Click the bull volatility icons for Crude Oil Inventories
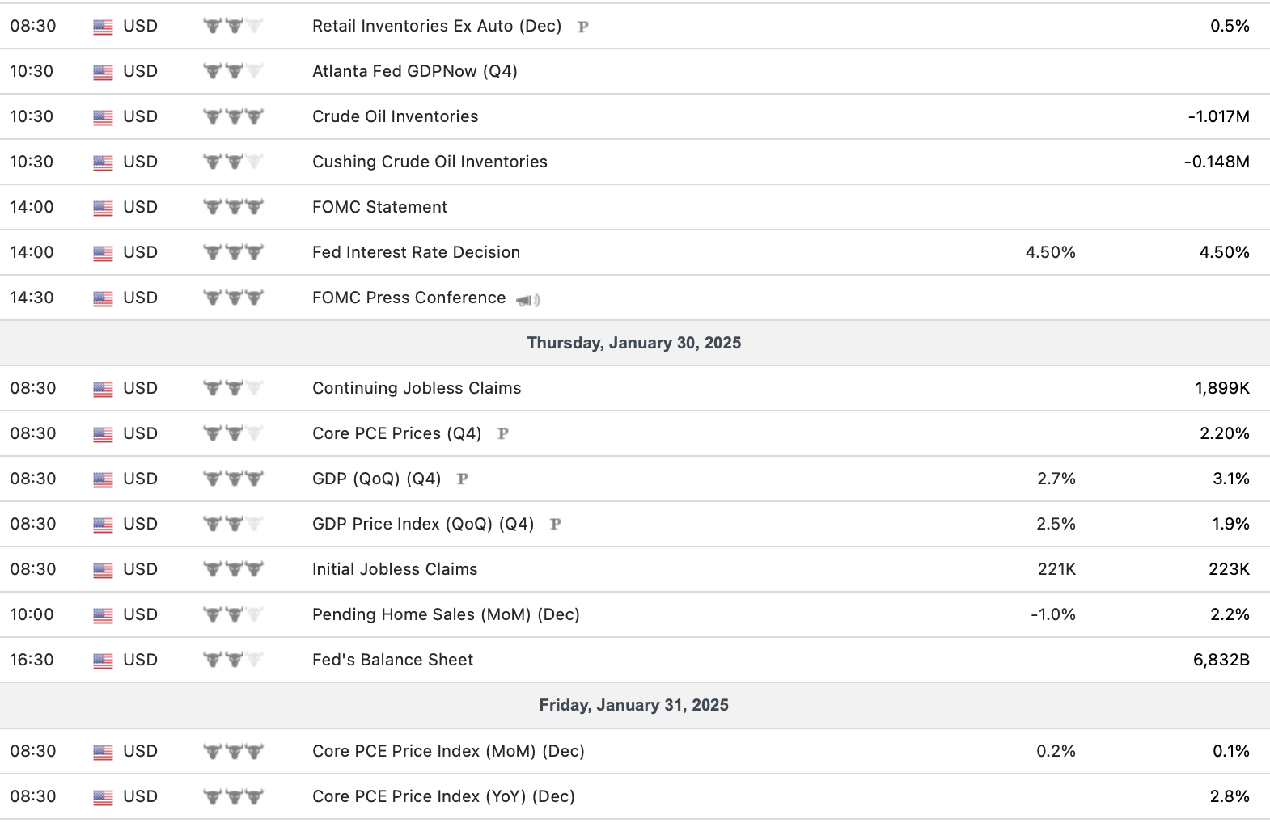Image resolution: width=1270 pixels, height=823 pixels. pos(233,117)
